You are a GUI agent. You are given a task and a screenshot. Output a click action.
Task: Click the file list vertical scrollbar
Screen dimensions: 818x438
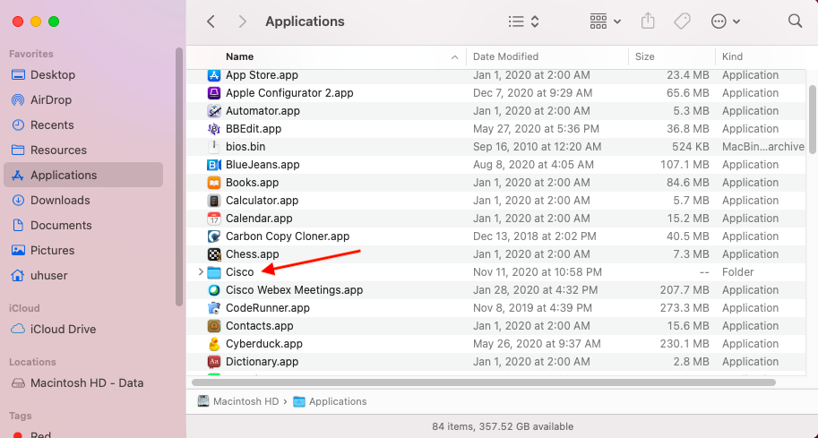click(813, 119)
